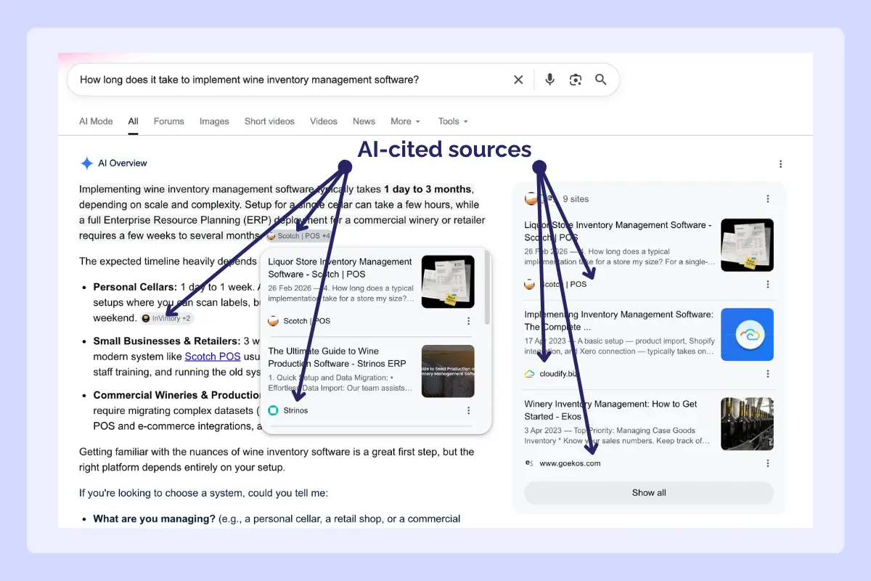Click the Scotch | POS +4 citation chip
Image resolution: width=871 pixels, height=581 pixels.
(x=298, y=236)
